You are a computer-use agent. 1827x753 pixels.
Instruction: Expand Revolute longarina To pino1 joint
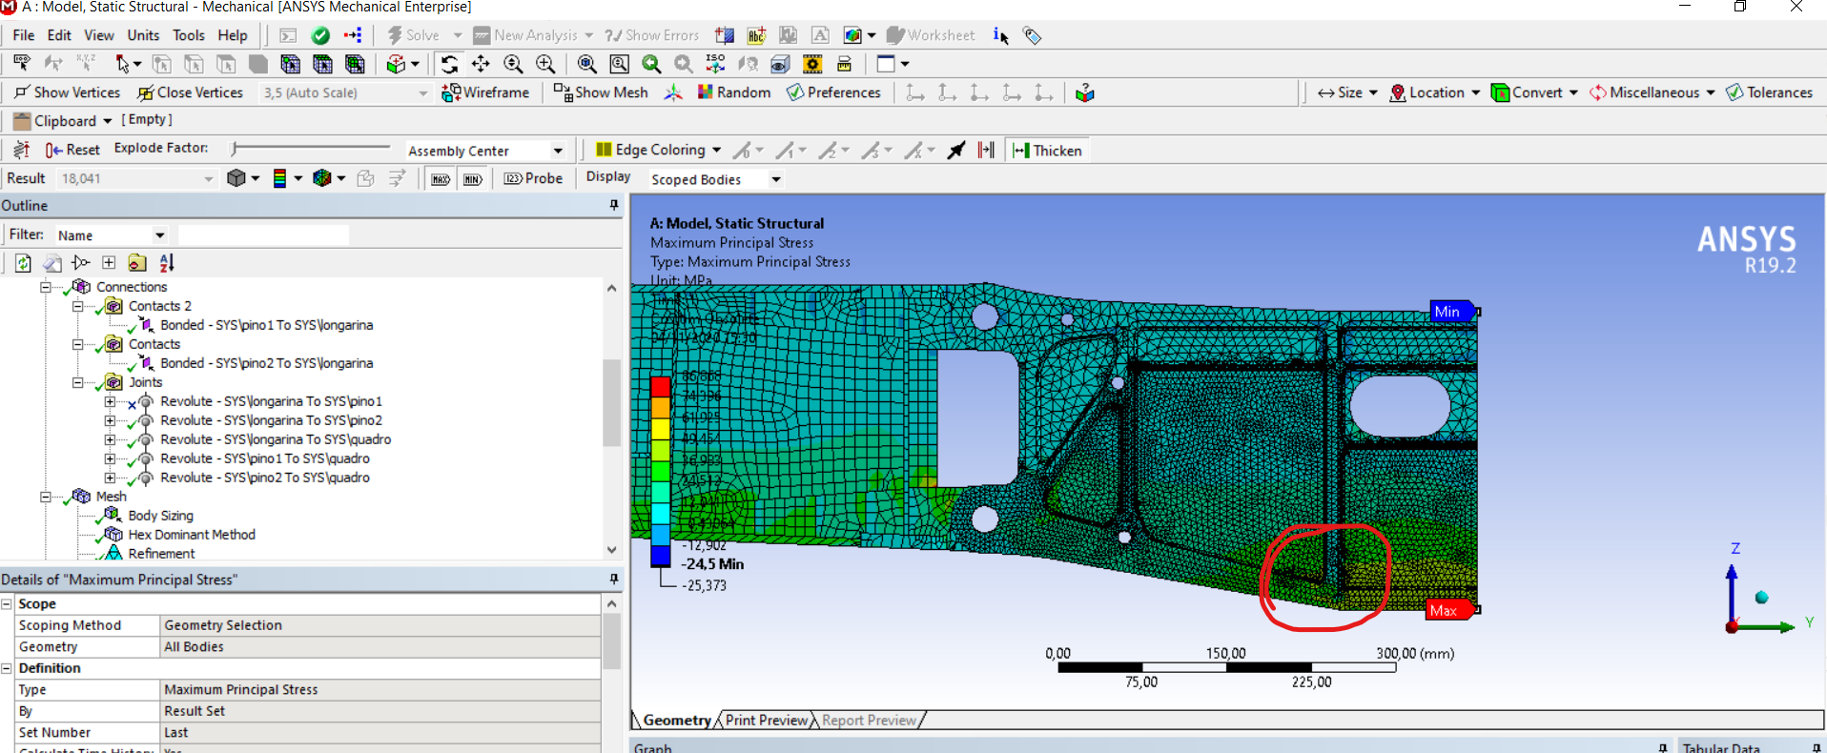coord(110,401)
